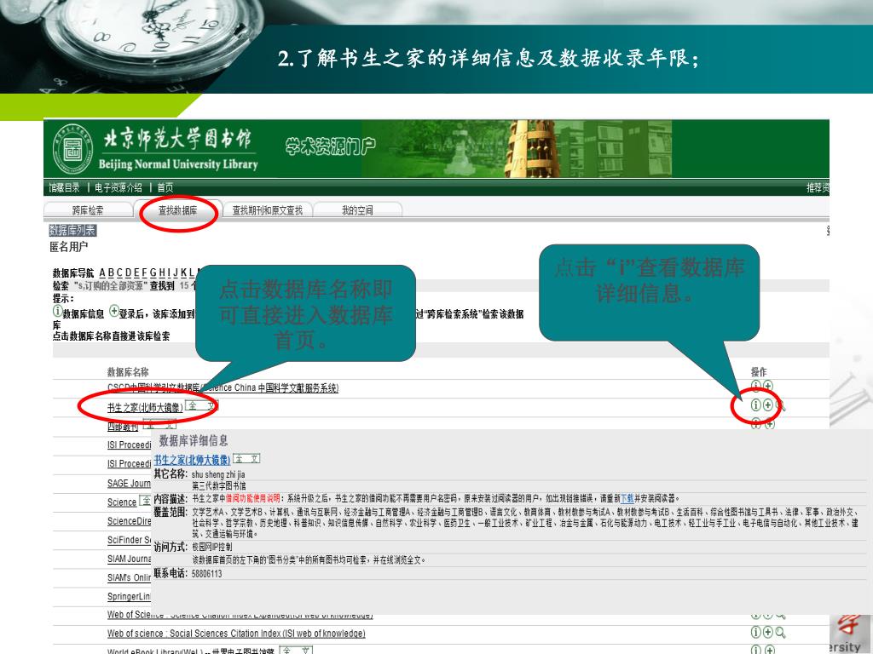The image size is (873, 654).
Task: Open the 四部丛刊 database link
Action: (x=123, y=427)
